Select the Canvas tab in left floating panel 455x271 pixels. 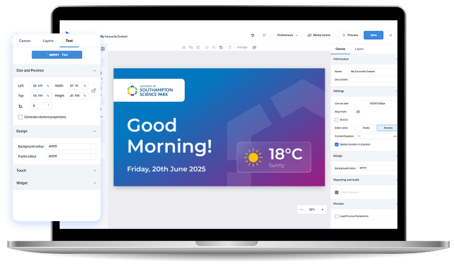coord(25,41)
